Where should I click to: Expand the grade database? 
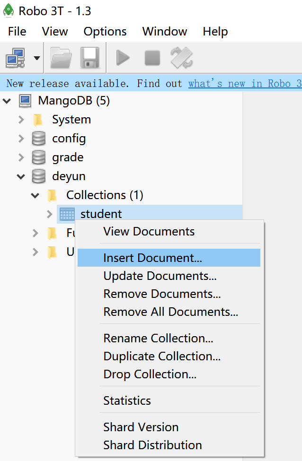(21, 157)
